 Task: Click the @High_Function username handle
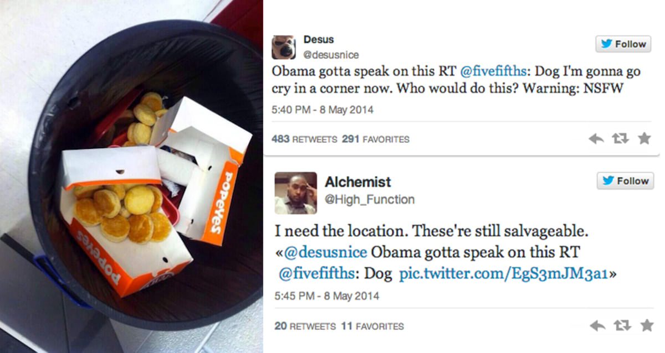[x=370, y=199]
